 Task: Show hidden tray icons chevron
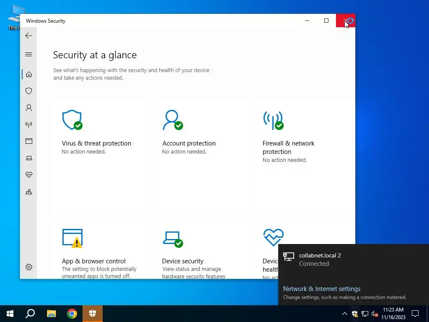tap(345, 314)
